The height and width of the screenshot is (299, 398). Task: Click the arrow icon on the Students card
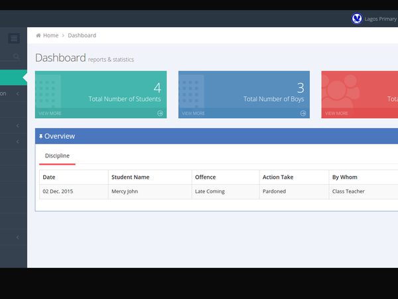tap(160, 114)
